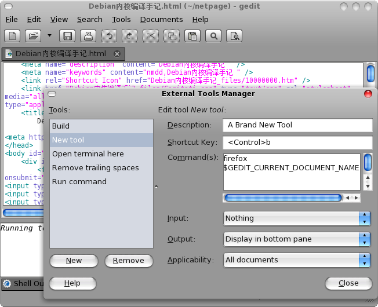
Task: Click the red External Tools Manager close icon
Action: coord(368,94)
